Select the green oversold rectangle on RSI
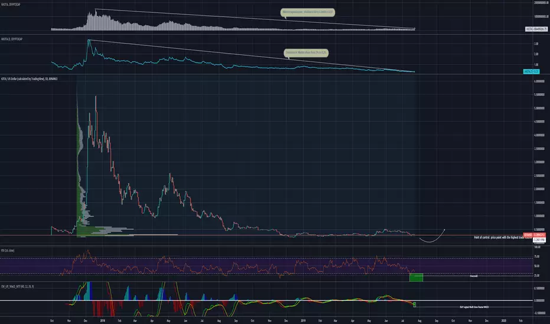Viewport: 550px width, 324px height. [x=416, y=277]
